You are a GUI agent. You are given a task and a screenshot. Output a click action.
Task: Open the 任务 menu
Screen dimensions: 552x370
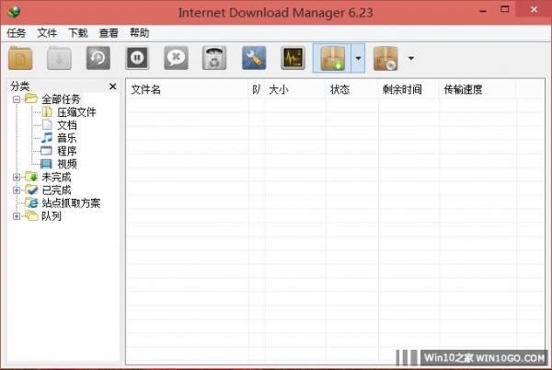pos(17,33)
